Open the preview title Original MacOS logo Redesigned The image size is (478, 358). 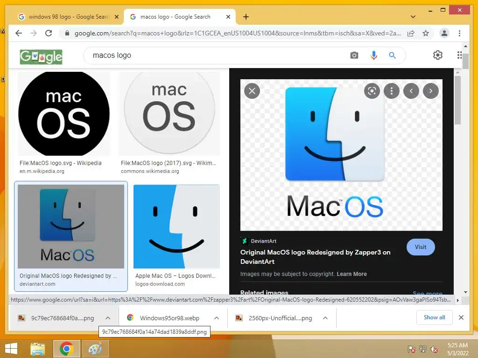click(315, 257)
